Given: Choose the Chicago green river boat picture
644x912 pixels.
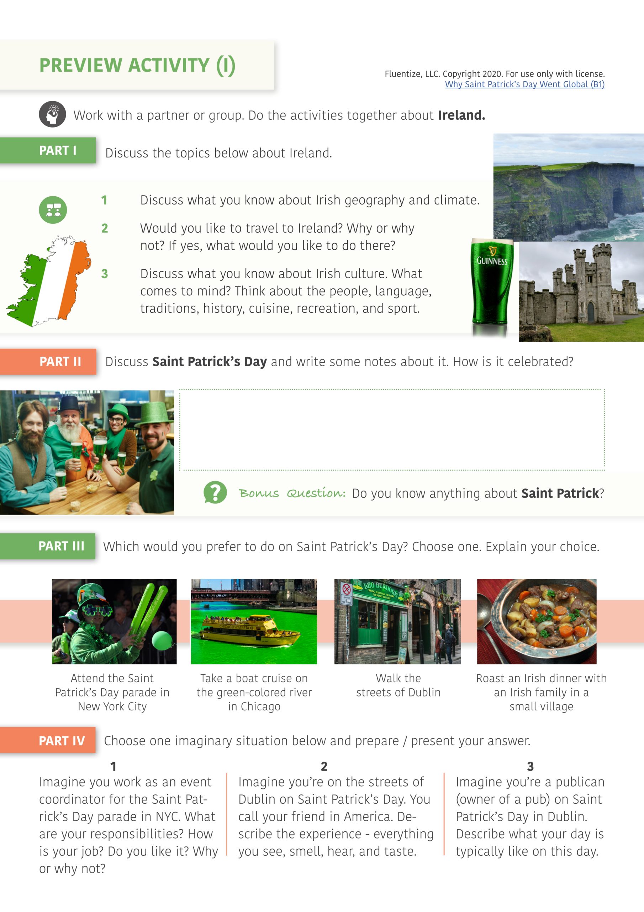Looking at the screenshot, I should click(254, 621).
